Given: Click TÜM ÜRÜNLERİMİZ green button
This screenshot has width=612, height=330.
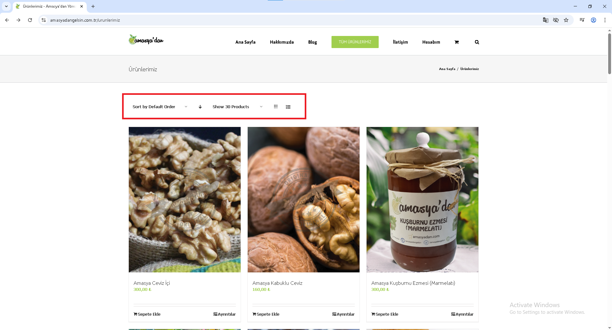Looking at the screenshot, I should click(355, 42).
